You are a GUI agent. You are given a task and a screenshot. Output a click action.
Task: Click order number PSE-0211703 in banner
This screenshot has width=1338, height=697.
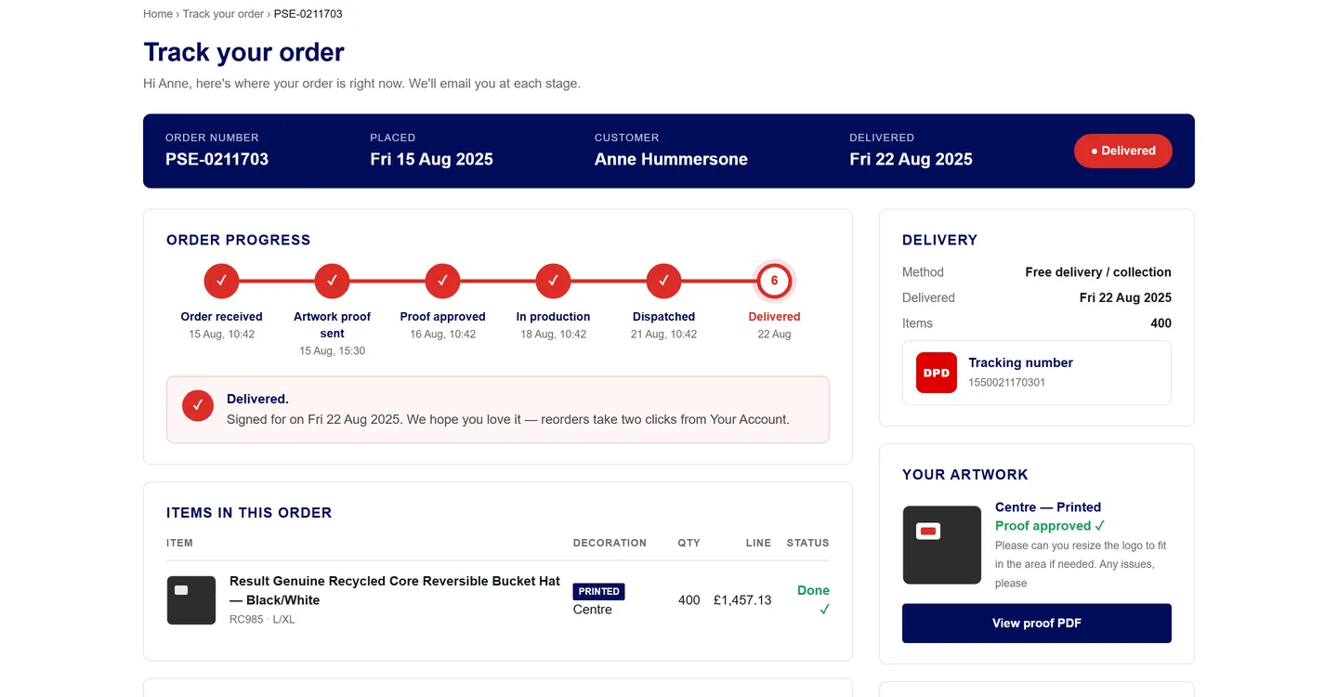[x=216, y=159]
